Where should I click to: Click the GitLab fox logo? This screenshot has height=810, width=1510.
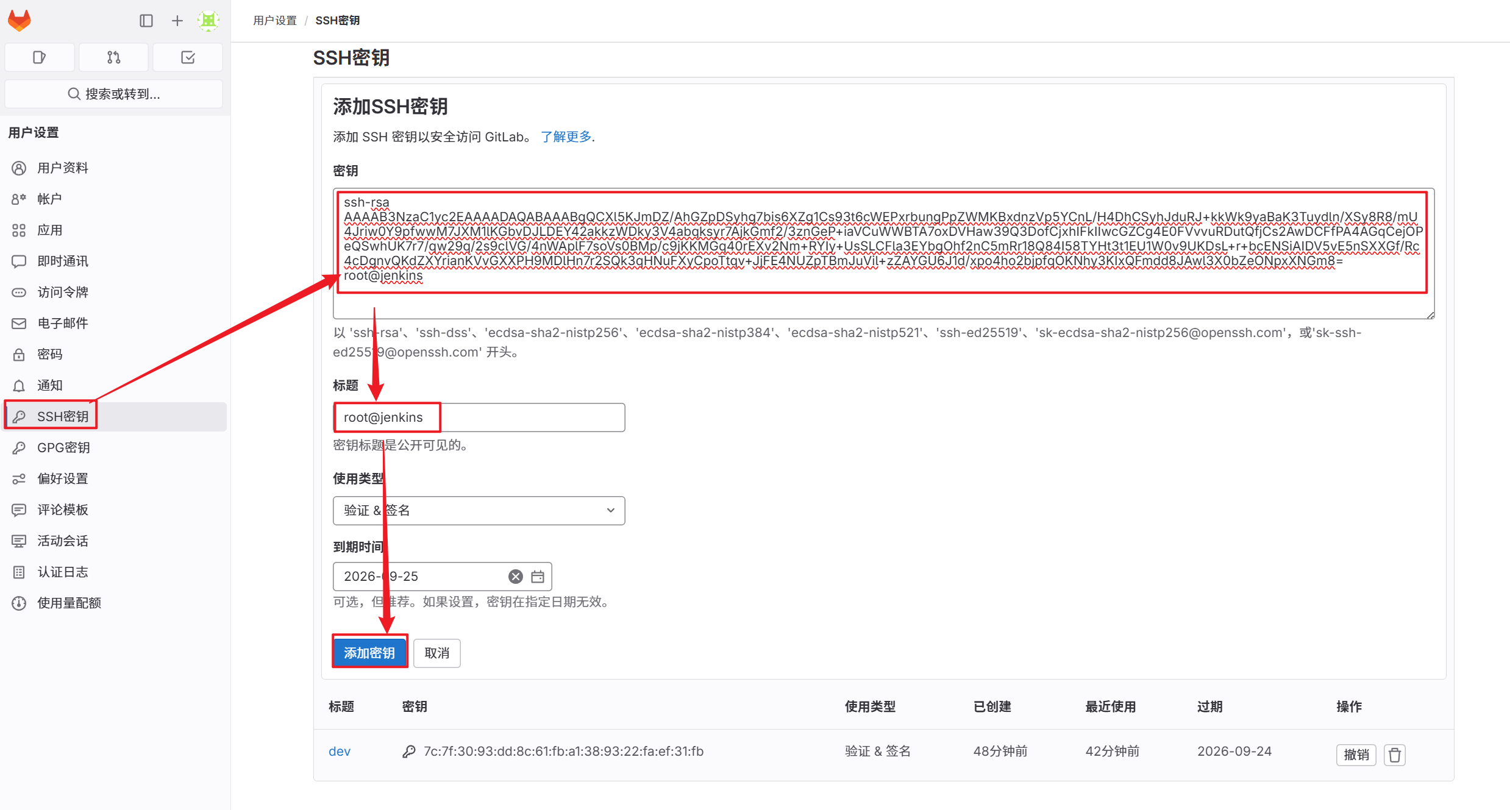pyautogui.click(x=20, y=20)
